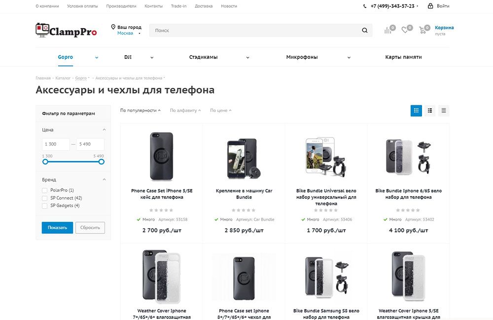Collapse the Цена filter section
The height and width of the screenshot is (320, 493).
coord(104,130)
